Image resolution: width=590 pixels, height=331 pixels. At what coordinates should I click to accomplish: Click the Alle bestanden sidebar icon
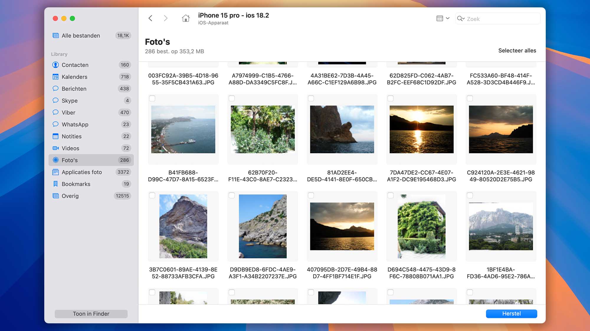point(55,36)
